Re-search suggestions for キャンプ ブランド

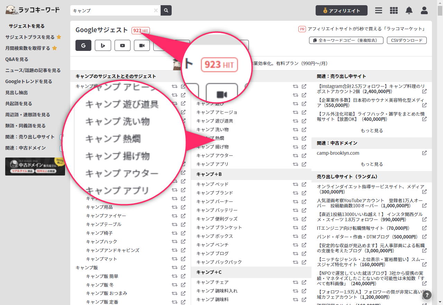point(296,193)
